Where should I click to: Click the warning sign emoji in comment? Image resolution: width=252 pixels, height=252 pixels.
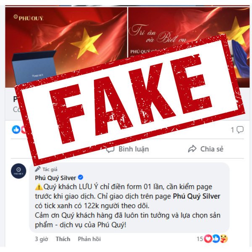coord(39,187)
